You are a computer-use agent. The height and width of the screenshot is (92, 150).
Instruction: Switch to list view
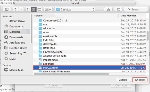tap(34, 9)
